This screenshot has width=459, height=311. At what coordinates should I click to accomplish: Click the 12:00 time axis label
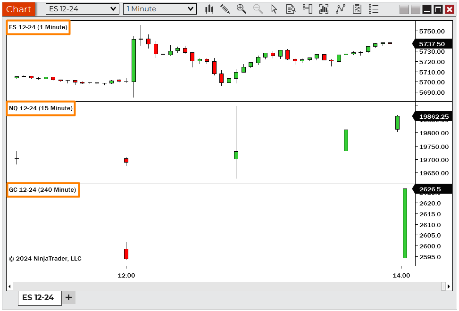(x=126, y=275)
